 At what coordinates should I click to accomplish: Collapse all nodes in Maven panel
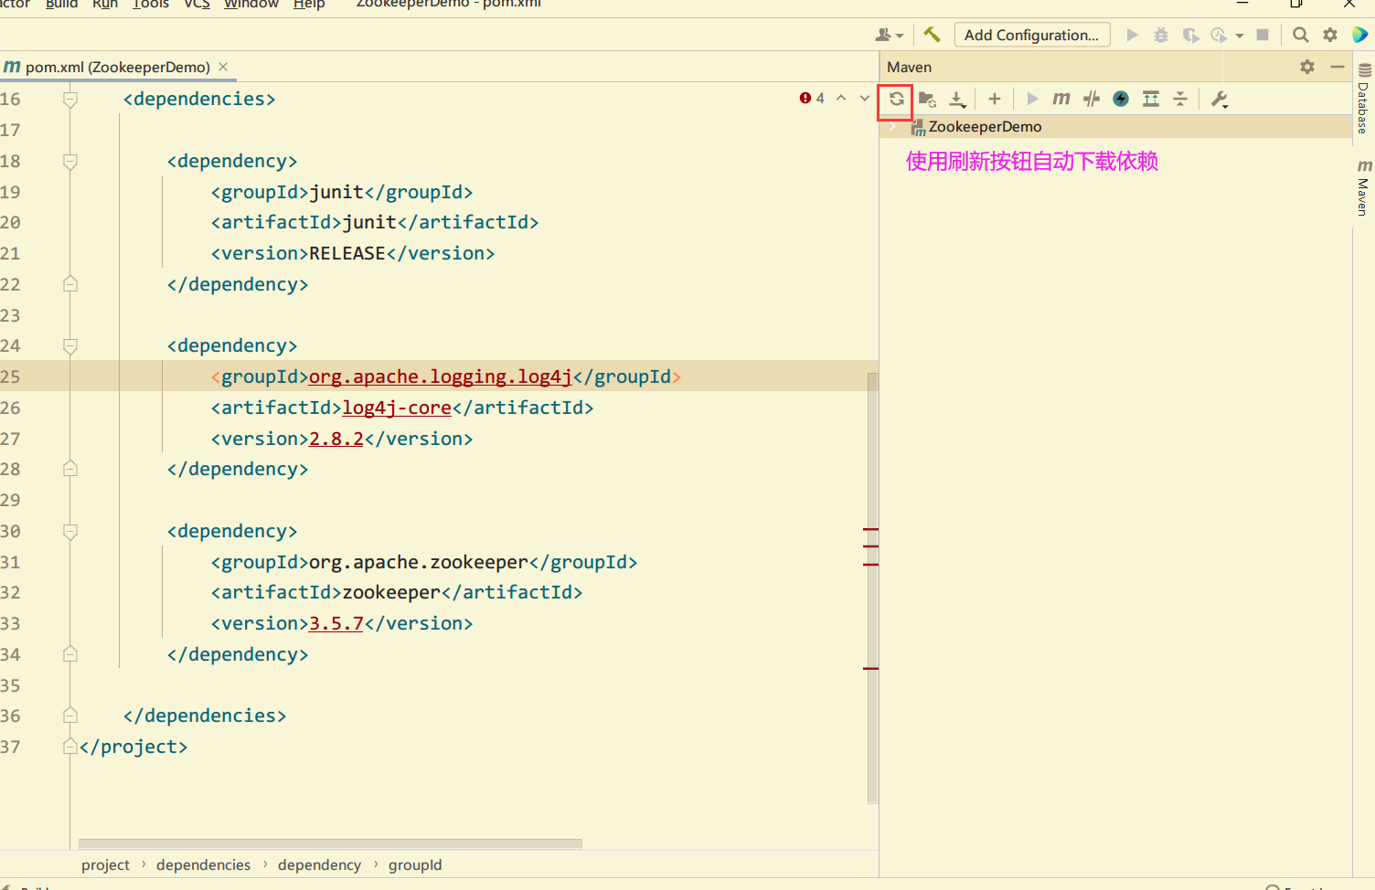point(1180,99)
